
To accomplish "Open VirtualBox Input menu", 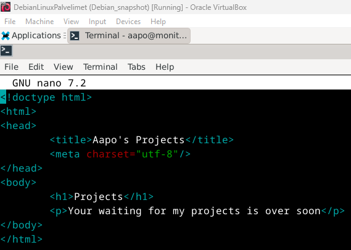I will [x=97, y=22].
